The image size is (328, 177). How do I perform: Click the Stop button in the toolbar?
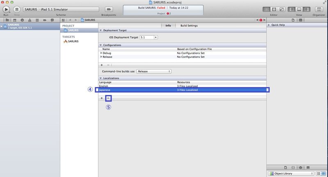[x=17, y=9]
